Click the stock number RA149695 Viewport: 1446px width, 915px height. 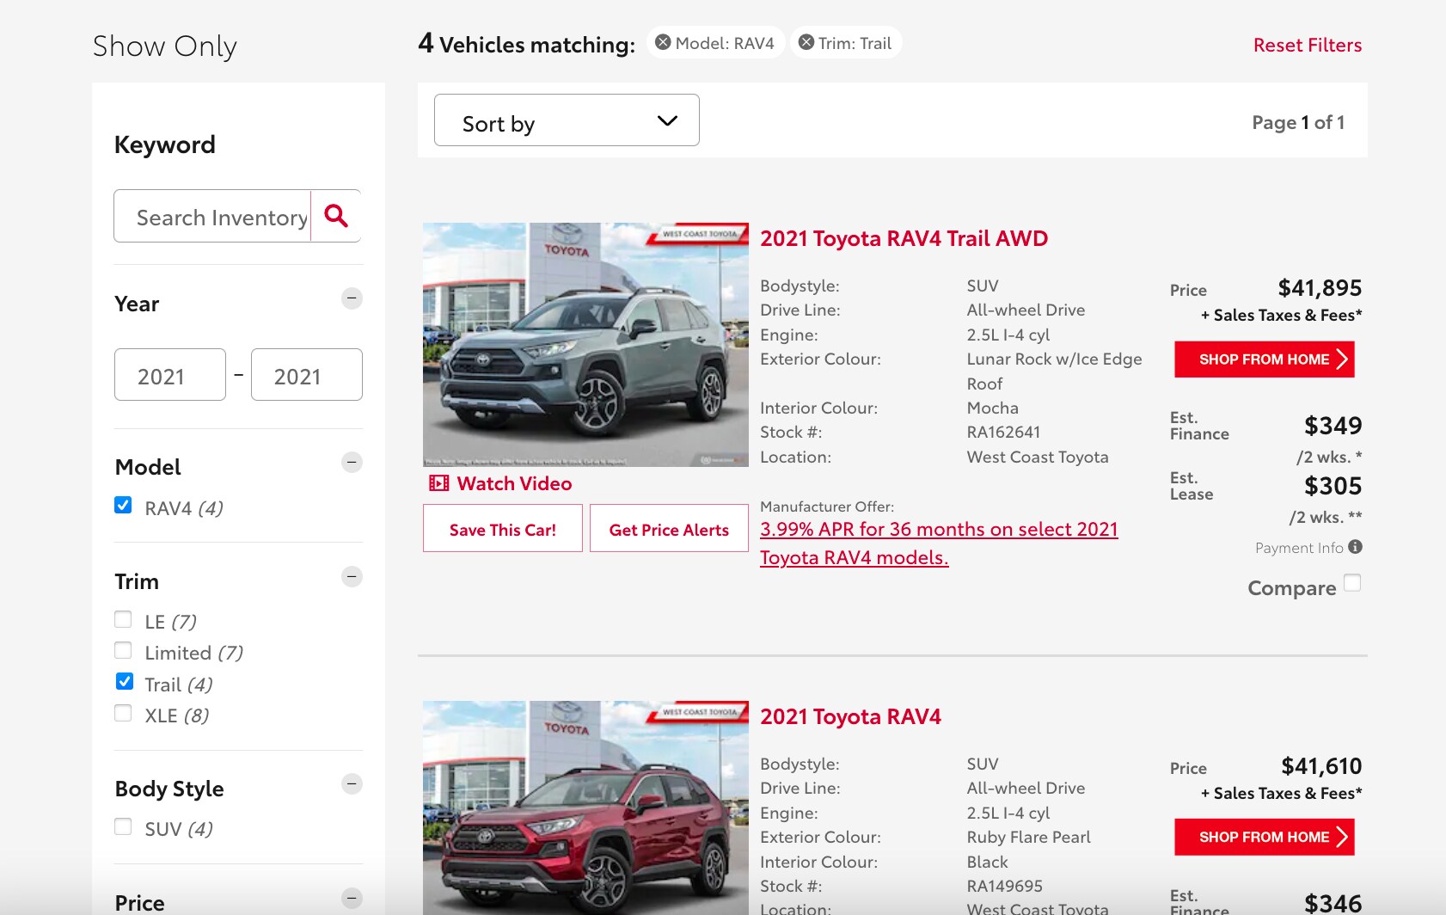pyautogui.click(x=1004, y=886)
